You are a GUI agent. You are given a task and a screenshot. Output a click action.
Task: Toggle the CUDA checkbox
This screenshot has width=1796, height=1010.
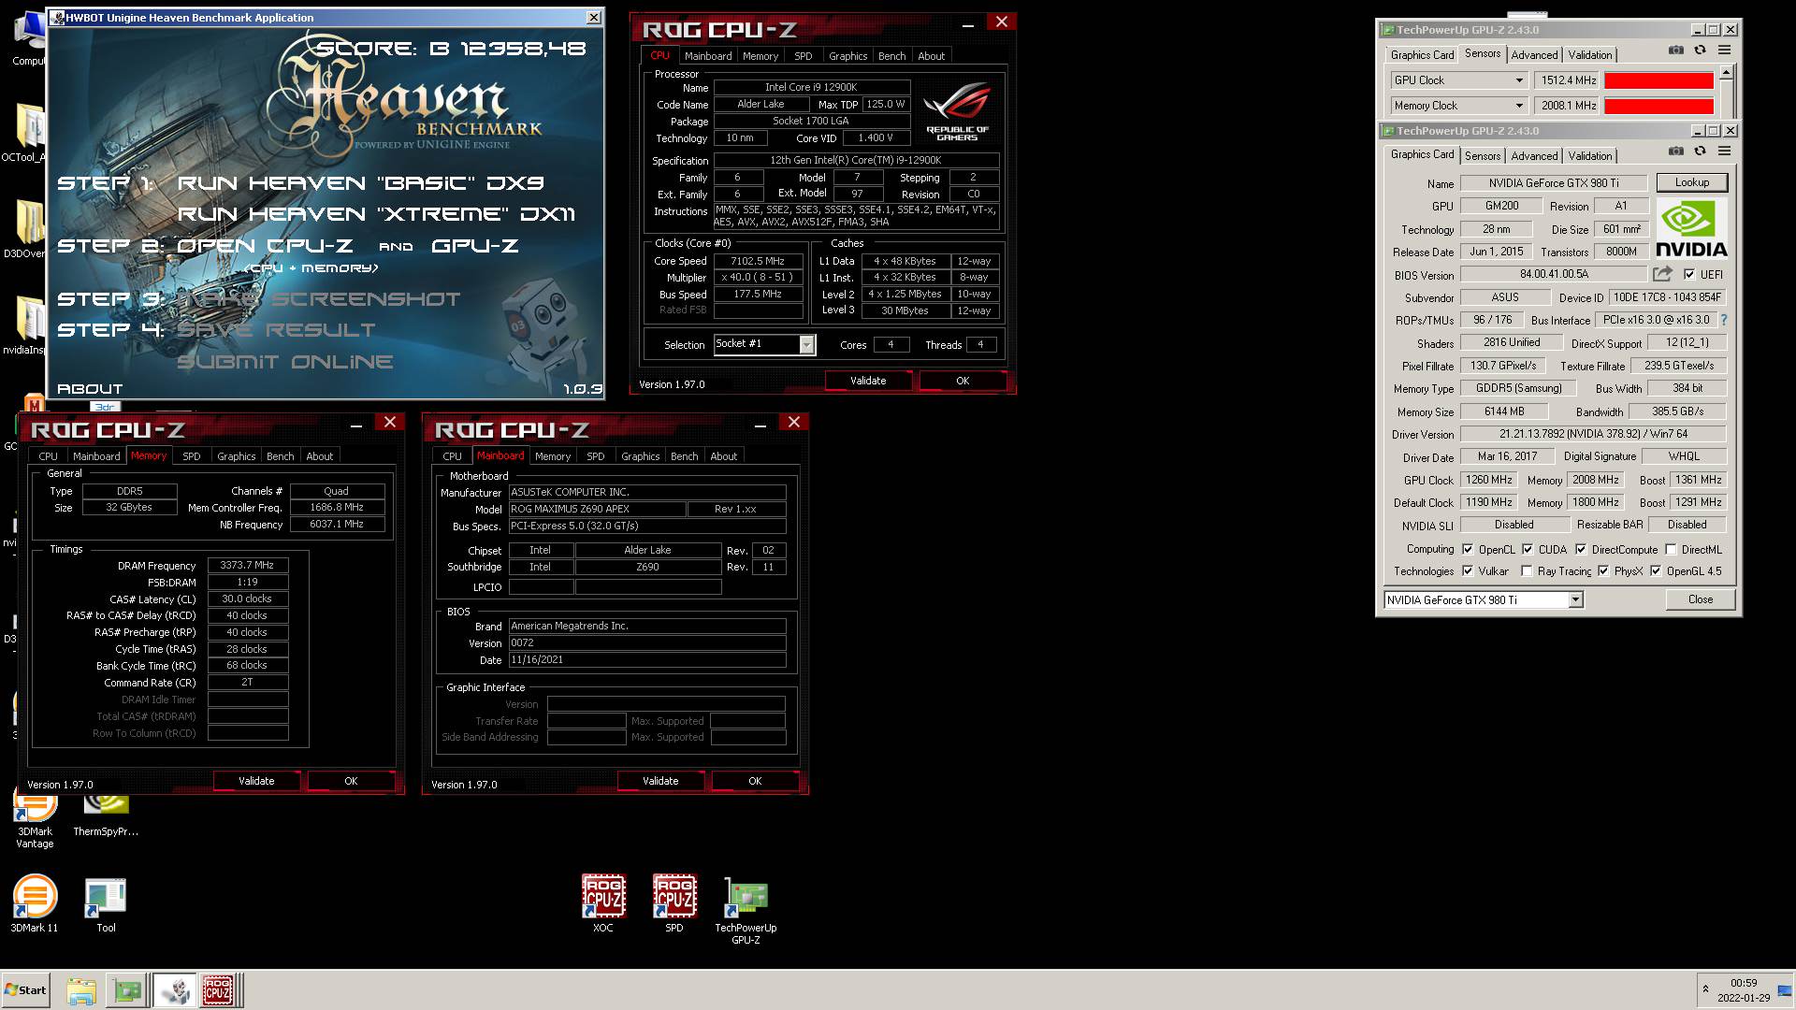pos(1528,550)
